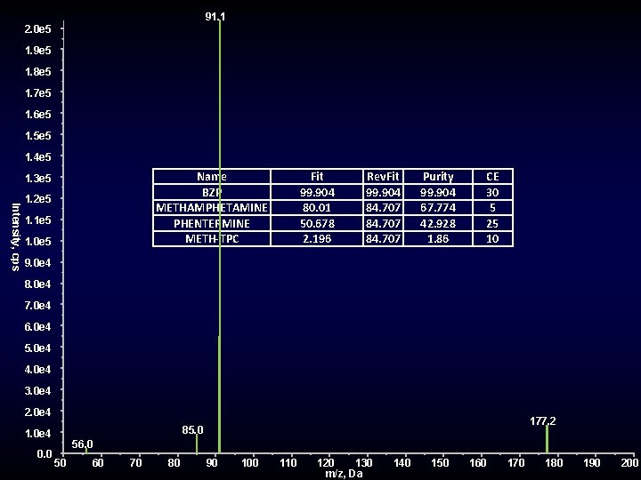Select the 177.2 peak label
The image size is (641, 480).
point(543,420)
